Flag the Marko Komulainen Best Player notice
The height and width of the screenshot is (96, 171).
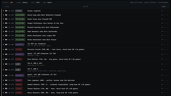coord(162,40)
